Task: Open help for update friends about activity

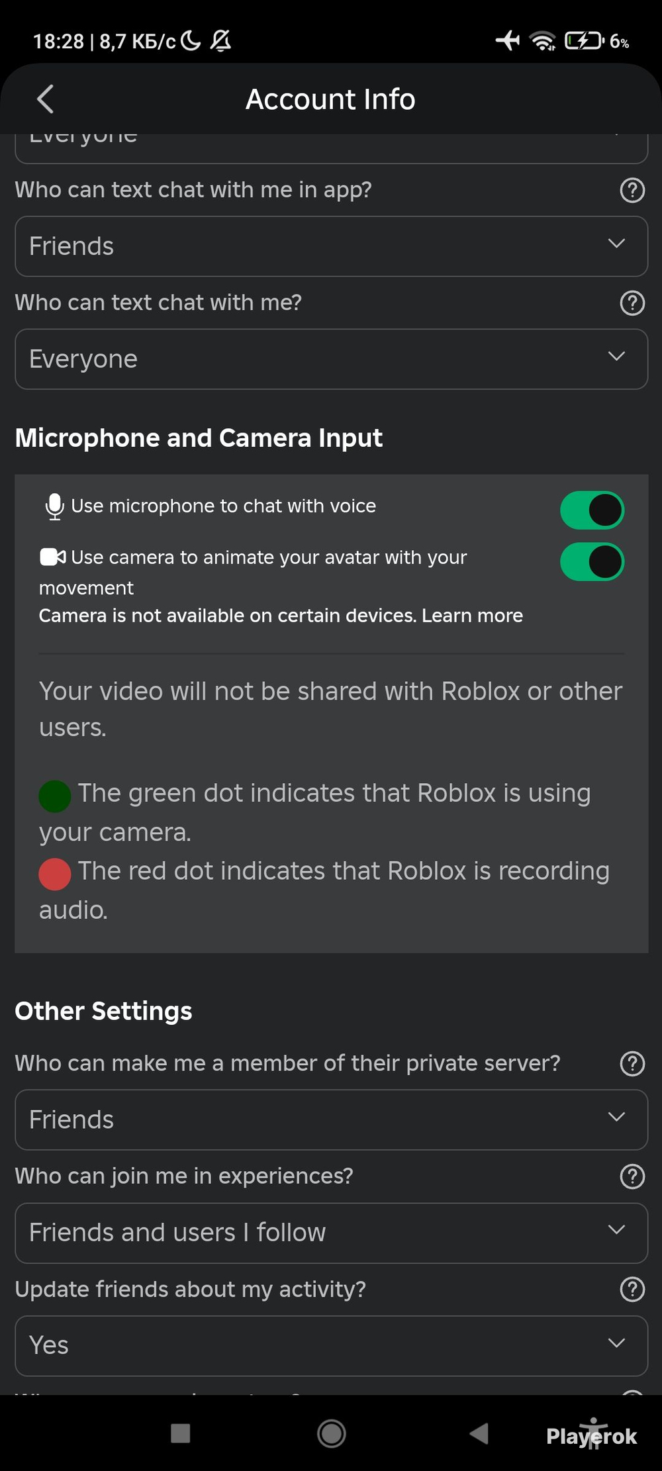Action: [632, 1290]
